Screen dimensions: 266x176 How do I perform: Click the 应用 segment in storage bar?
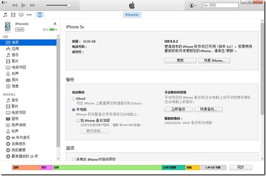[x=107, y=167]
